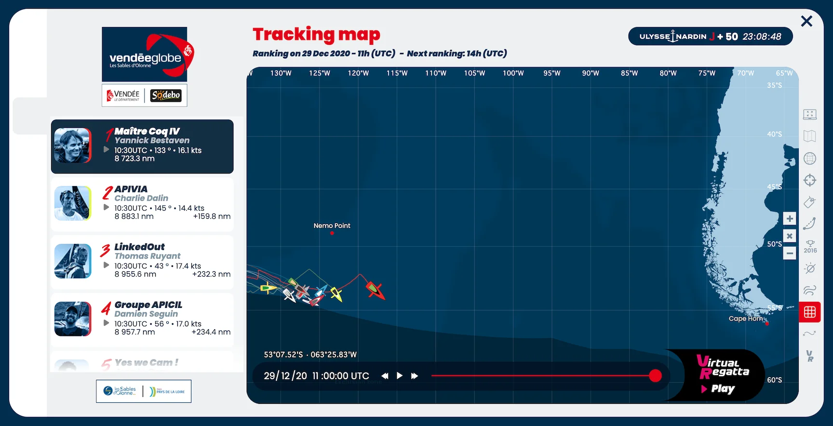Click the coordinates readout '53°07.52'S'
Viewport: 833px width, 426px height.
pyautogui.click(x=283, y=355)
